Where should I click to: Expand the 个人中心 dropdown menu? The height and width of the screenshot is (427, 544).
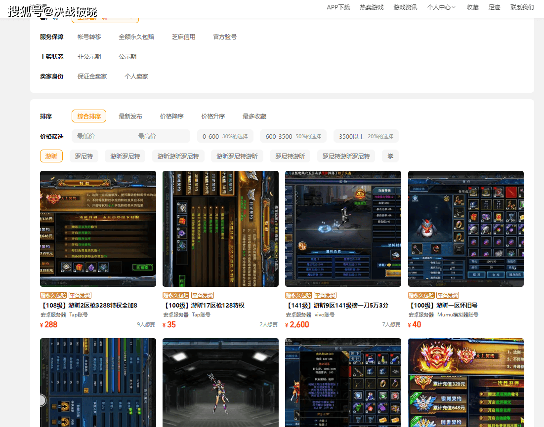[441, 7]
